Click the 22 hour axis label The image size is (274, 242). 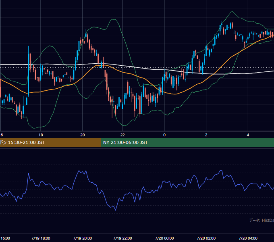coord(122,135)
